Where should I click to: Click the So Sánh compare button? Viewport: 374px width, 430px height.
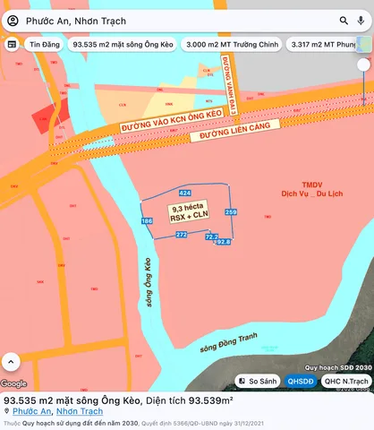(258, 382)
